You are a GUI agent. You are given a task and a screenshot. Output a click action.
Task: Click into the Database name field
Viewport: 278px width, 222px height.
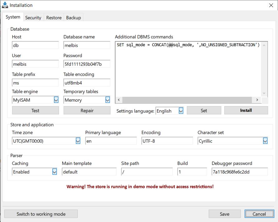click(87, 45)
